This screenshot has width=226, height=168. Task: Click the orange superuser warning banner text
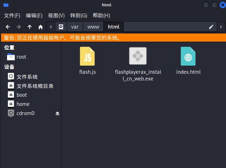[62, 38]
